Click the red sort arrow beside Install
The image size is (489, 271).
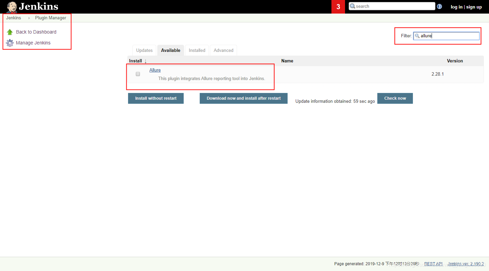[x=145, y=61]
